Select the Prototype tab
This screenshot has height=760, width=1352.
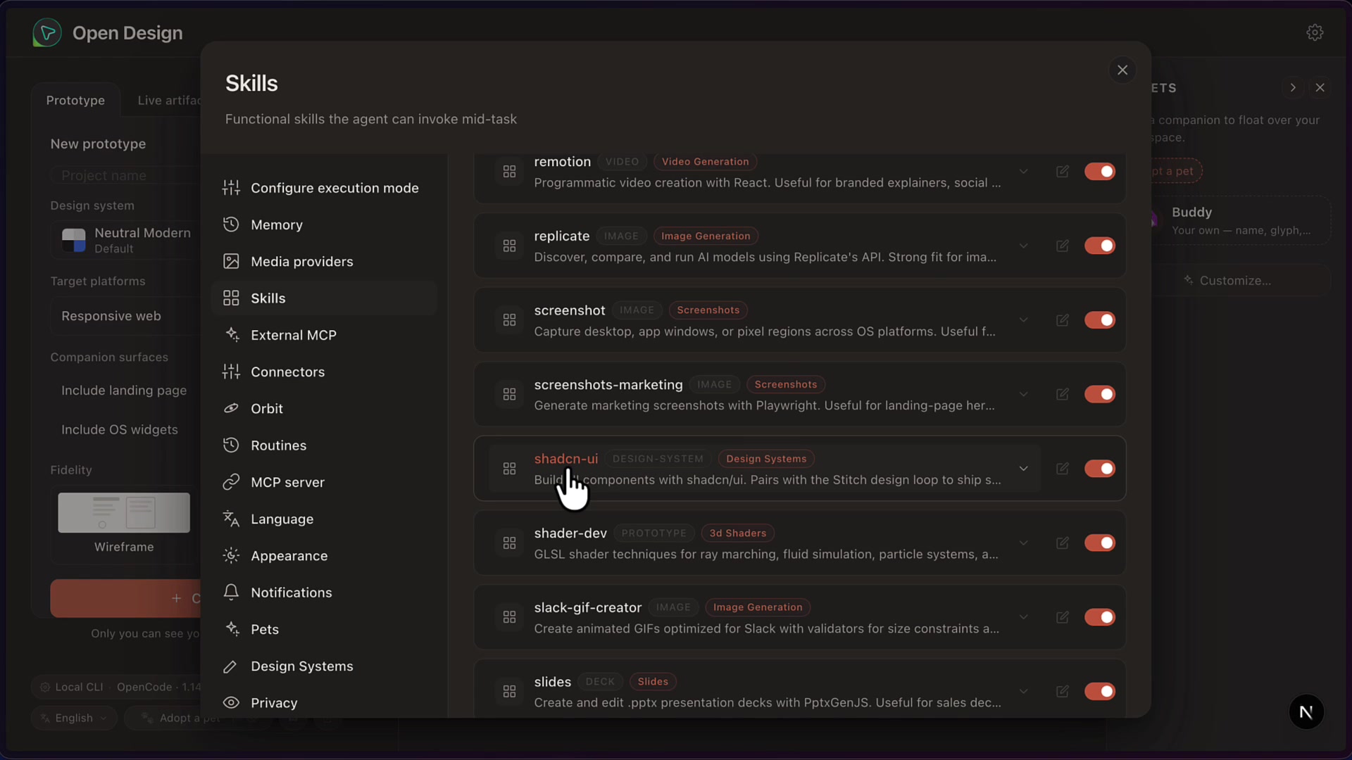(75, 100)
